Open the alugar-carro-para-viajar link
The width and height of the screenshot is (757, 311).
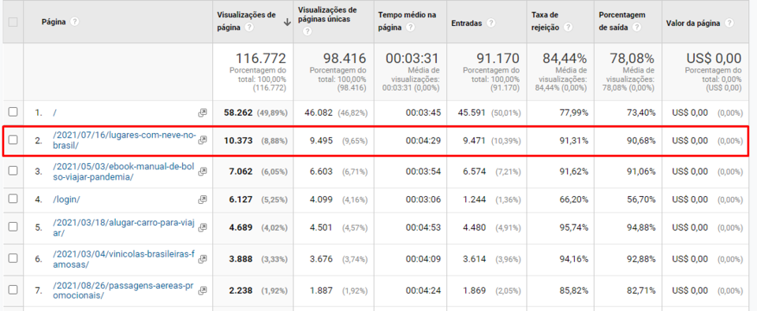click(x=125, y=228)
